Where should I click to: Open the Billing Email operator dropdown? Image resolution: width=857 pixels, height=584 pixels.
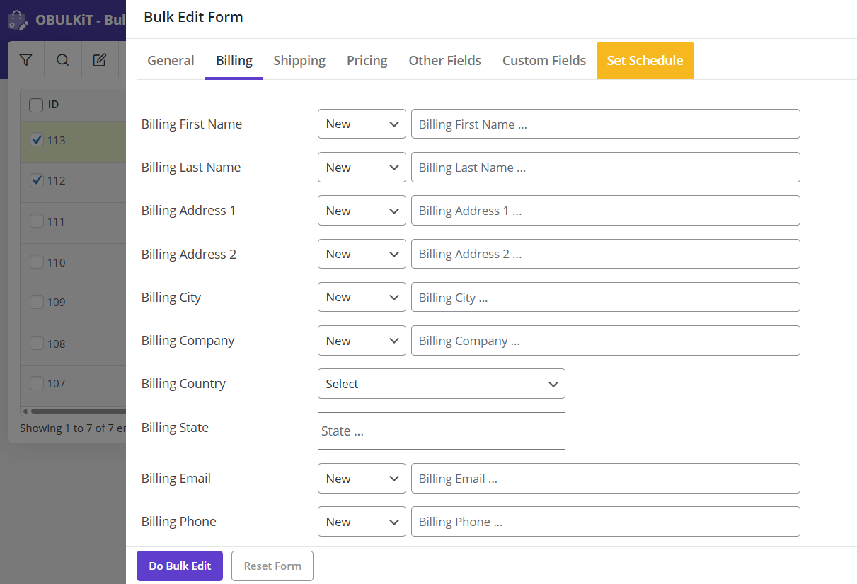point(362,479)
